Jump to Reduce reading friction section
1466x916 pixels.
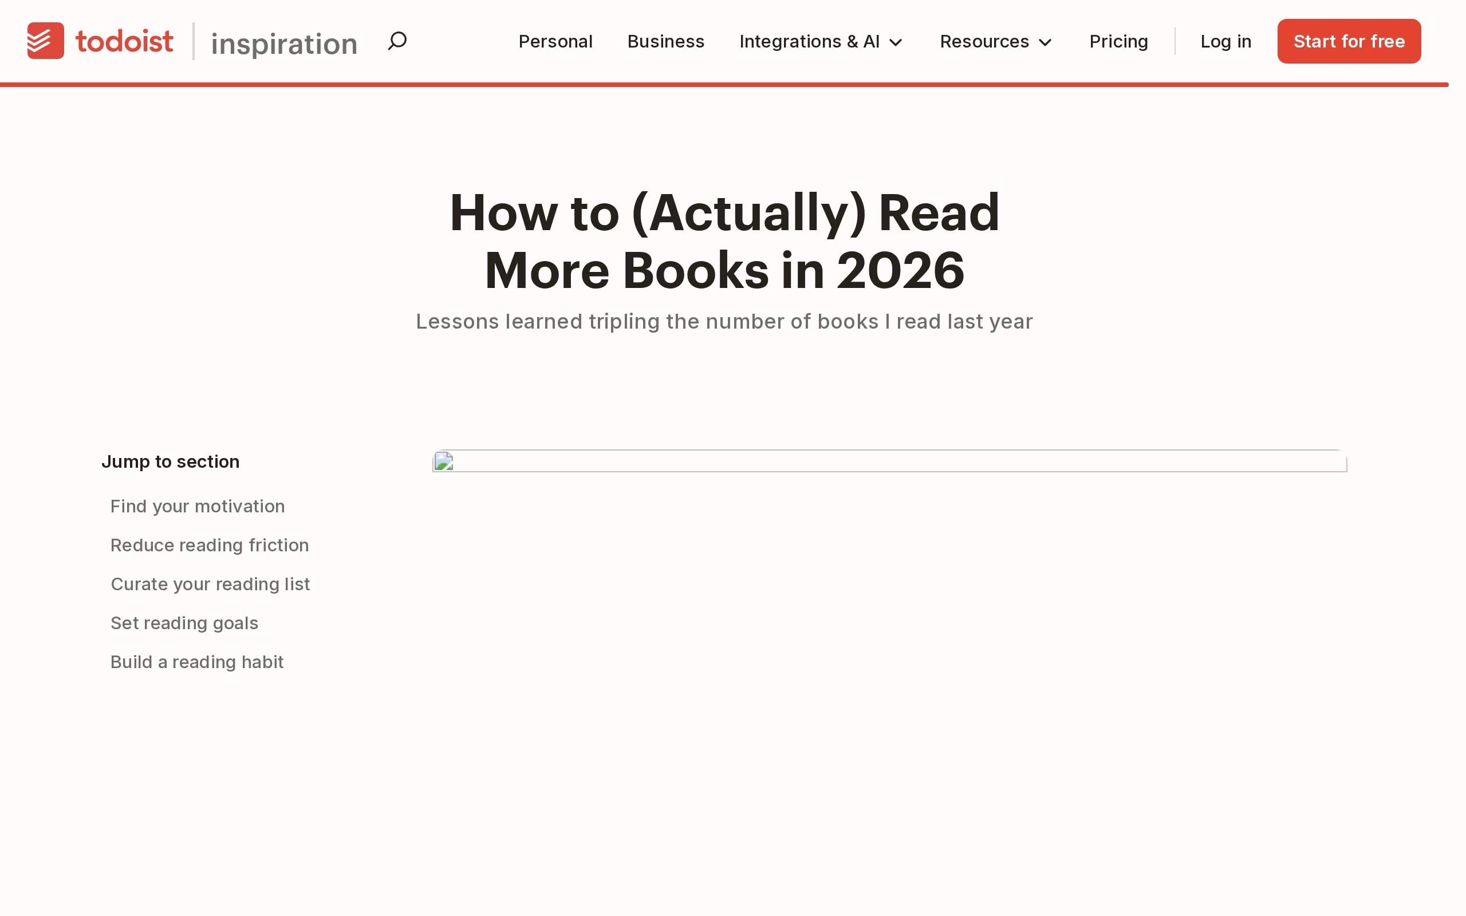(210, 544)
